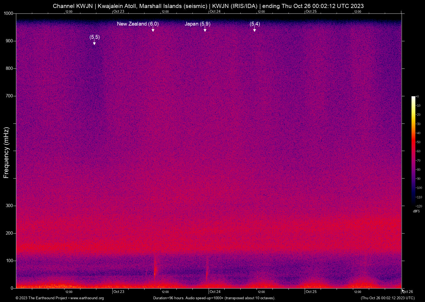Click the 700 frequency axis label
The image size is (425, 302).
(9, 96)
